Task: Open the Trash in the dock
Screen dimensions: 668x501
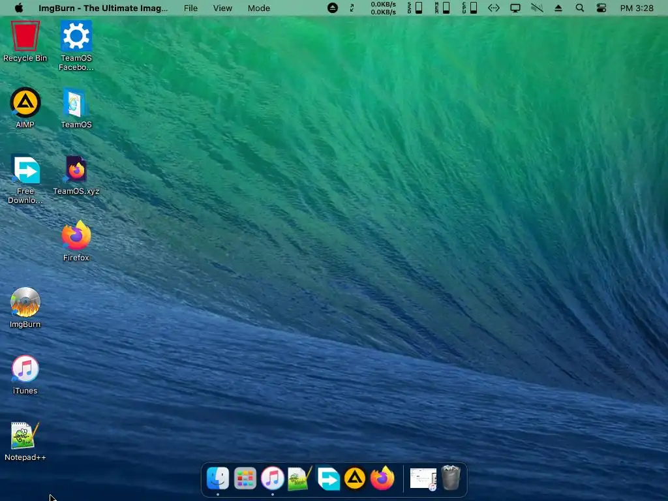Action: tap(451, 477)
